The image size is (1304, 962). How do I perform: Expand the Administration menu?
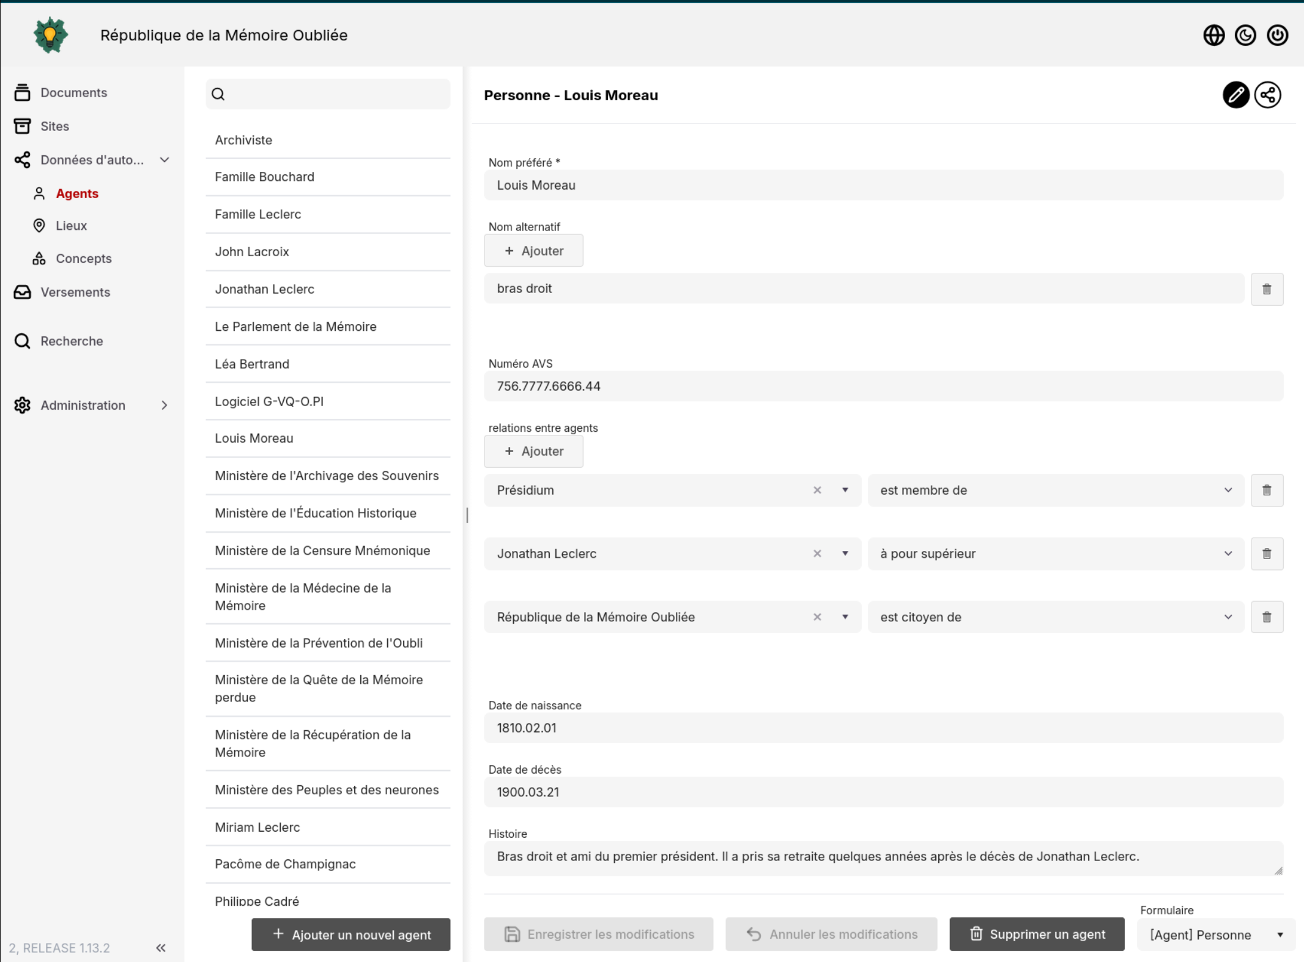click(164, 405)
